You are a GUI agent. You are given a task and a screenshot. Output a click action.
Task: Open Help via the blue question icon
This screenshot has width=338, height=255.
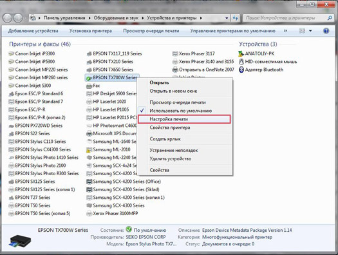coord(326,31)
